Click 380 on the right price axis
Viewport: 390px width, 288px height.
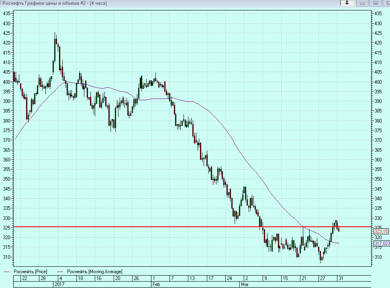[378, 121]
